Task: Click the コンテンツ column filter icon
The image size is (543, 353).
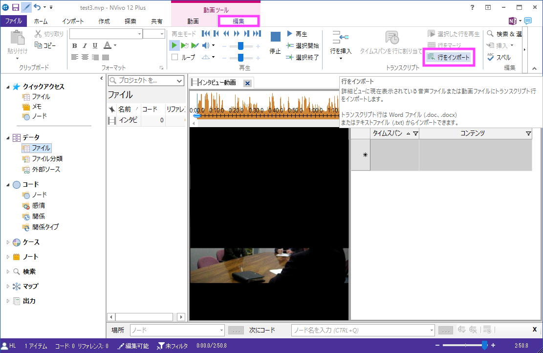Action: (x=528, y=133)
